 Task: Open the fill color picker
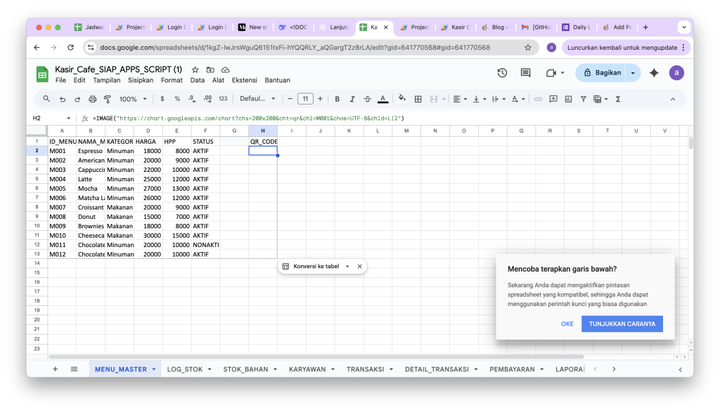pyautogui.click(x=402, y=99)
